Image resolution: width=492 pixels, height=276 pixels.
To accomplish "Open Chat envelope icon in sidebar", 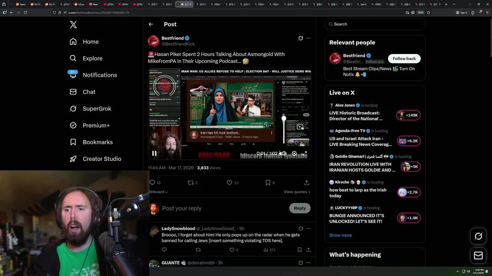I will click(73, 92).
